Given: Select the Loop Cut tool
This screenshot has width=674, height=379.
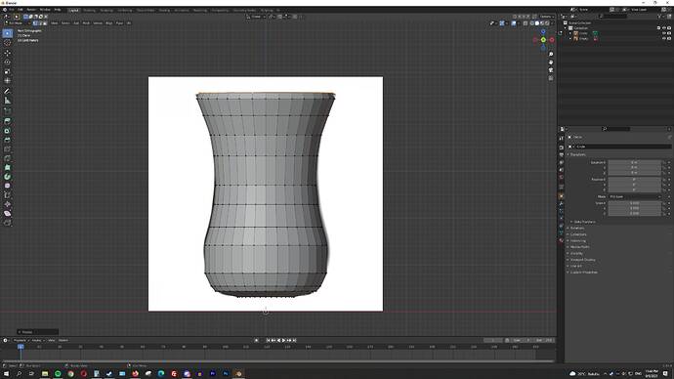Looking at the screenshot, I should click(7, 149).
